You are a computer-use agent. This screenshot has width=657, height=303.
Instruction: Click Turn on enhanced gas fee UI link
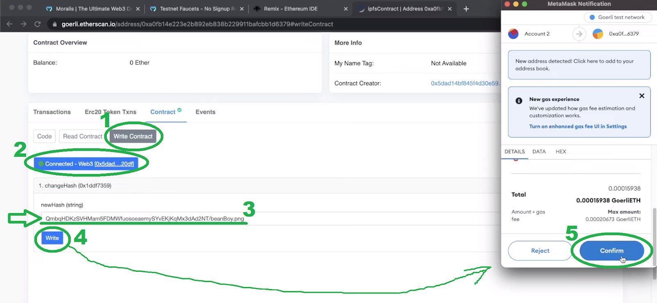(x=578, y=126)
